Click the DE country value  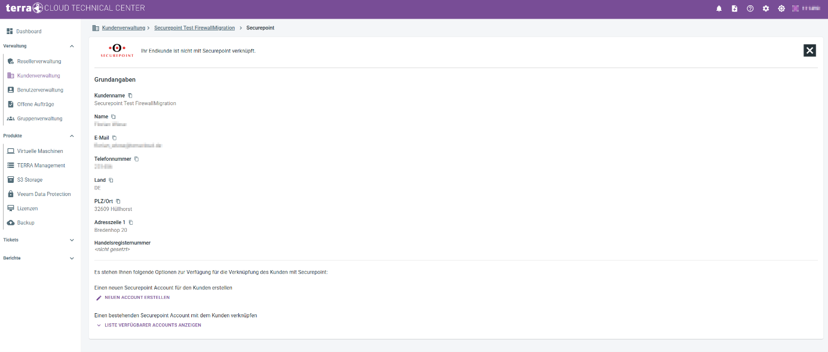[x=97, y=188]
